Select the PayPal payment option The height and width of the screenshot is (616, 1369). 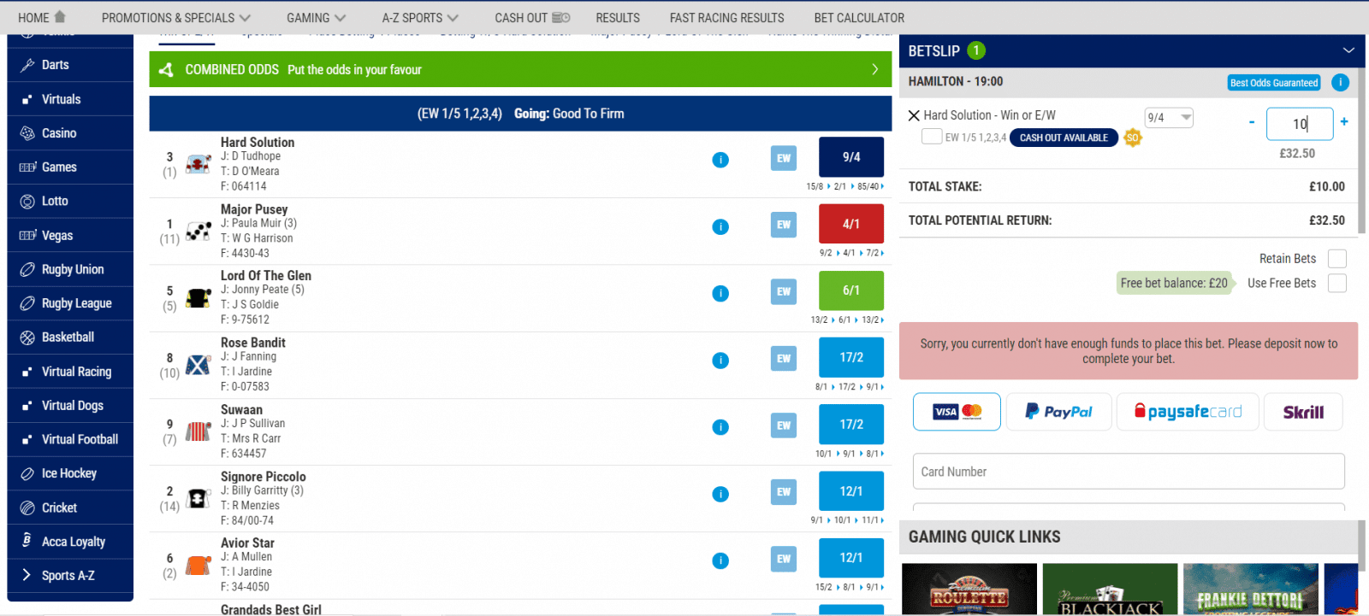1058,412
